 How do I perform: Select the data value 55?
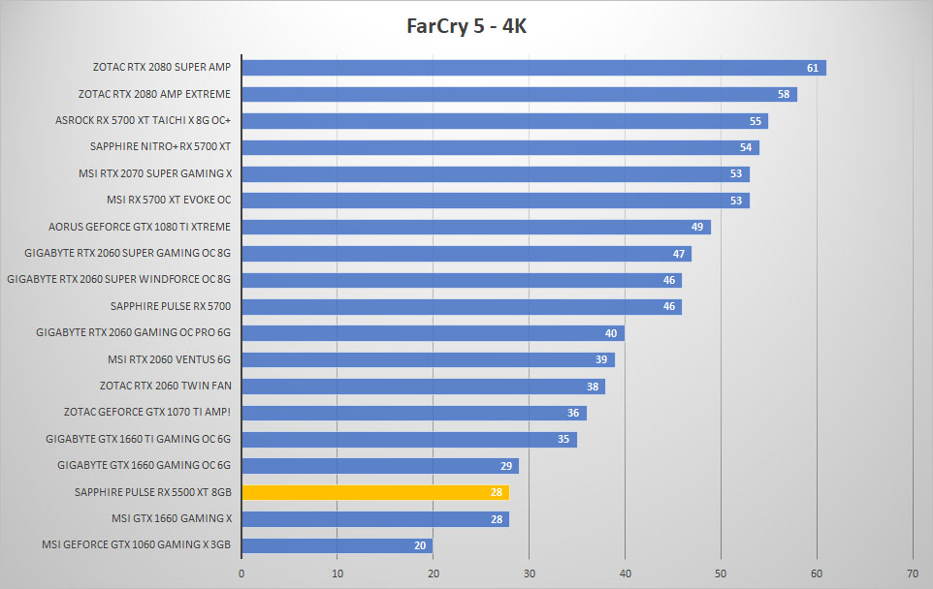click(756, 121)
